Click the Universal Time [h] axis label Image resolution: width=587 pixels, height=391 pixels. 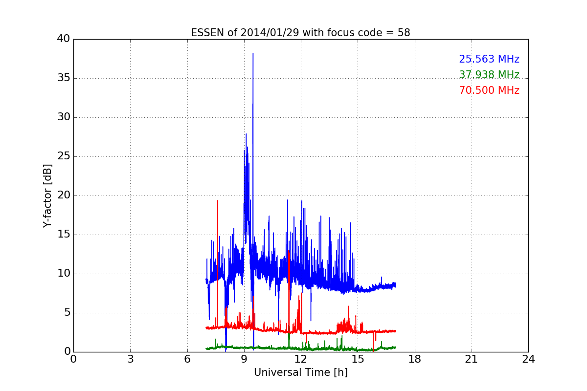click(x=300, y=372)
